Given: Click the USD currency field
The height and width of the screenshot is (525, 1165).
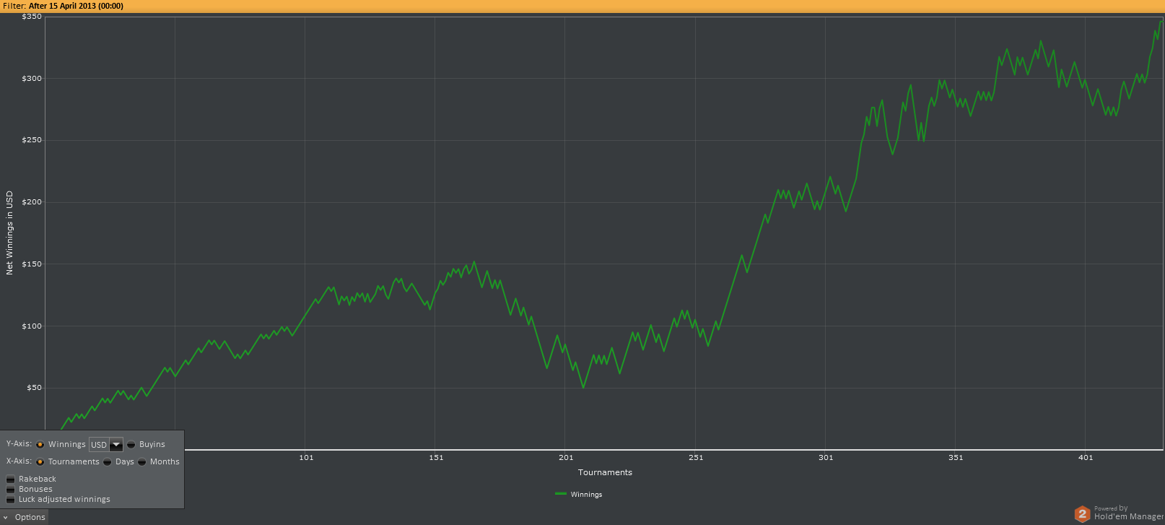Looking at the screenshot, I should click(x=99, y=445).
